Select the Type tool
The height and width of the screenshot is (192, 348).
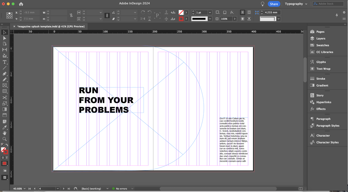click(x=4, y=62)
